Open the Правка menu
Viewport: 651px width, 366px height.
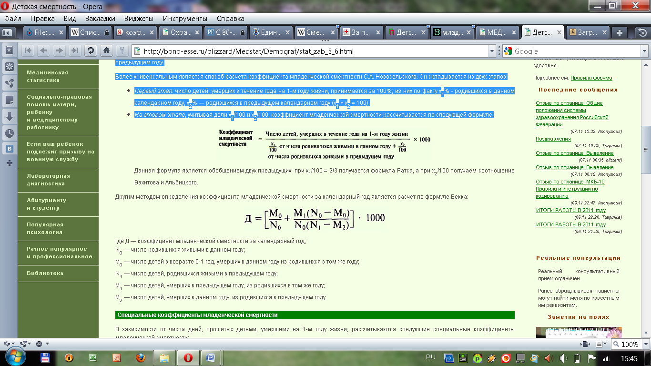click(42, 19)
